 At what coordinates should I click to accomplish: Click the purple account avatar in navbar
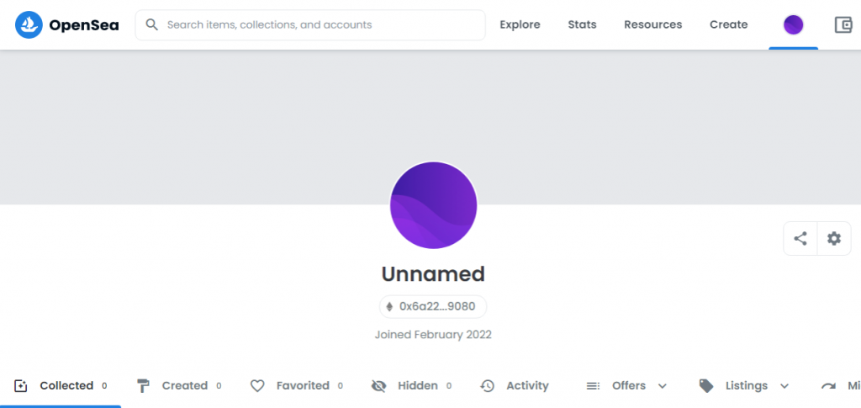(793, 25)
